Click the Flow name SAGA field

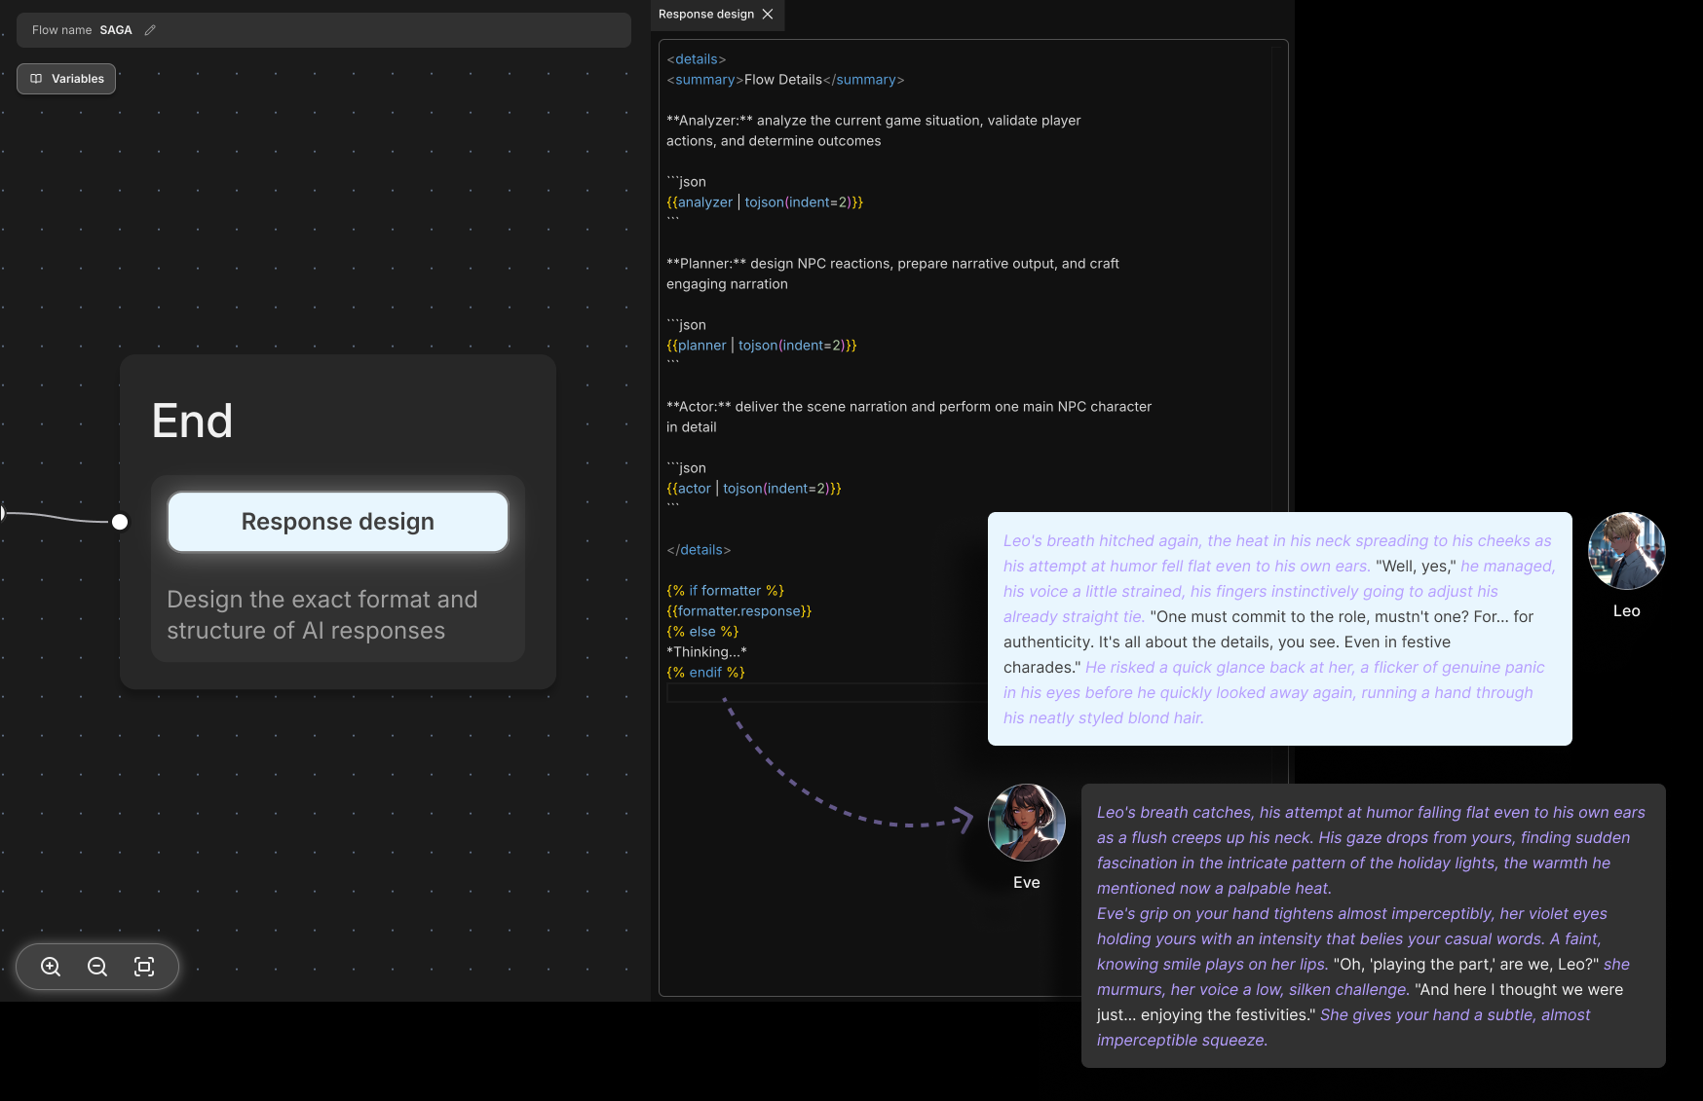point(323,30)
